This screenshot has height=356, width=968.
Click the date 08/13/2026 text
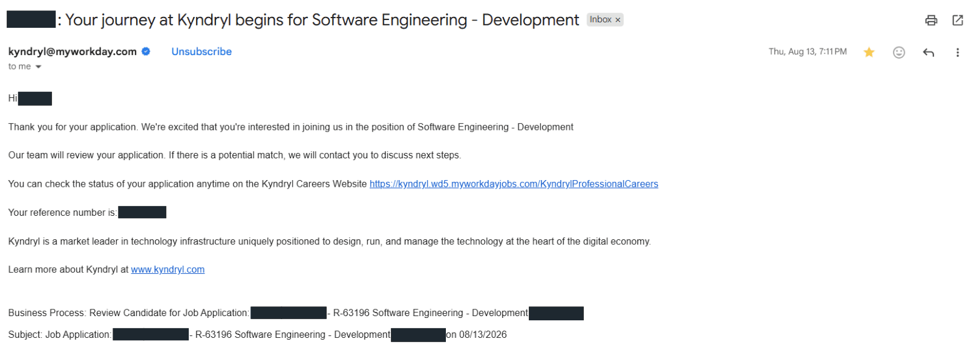483,335
